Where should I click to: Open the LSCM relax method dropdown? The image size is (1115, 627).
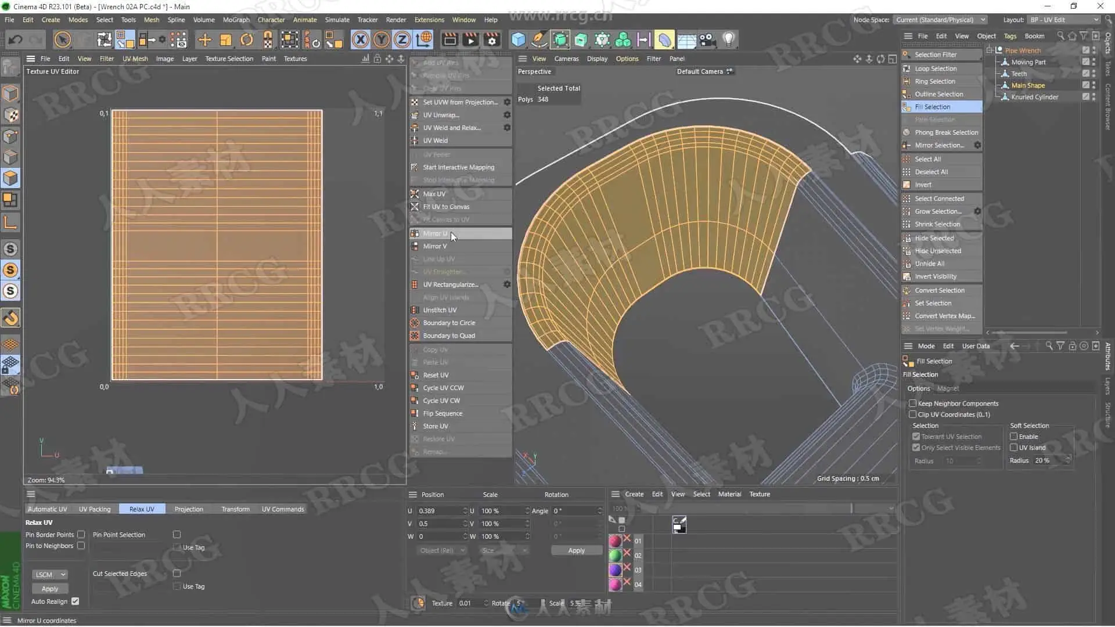click(50, 575)
